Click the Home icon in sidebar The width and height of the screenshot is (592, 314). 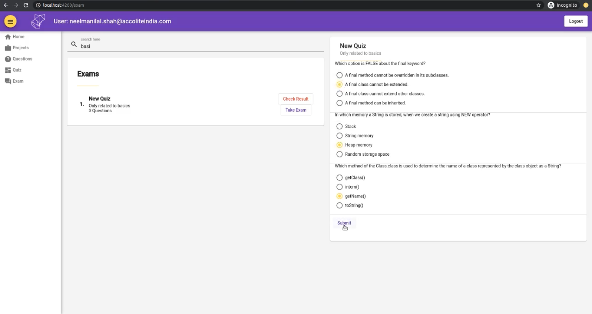pos(8,37)
